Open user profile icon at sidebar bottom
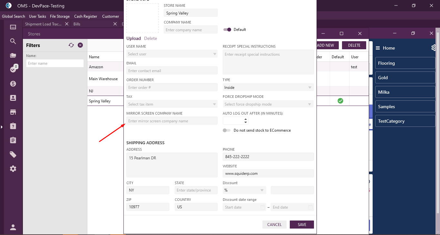 tap(13, 227)
